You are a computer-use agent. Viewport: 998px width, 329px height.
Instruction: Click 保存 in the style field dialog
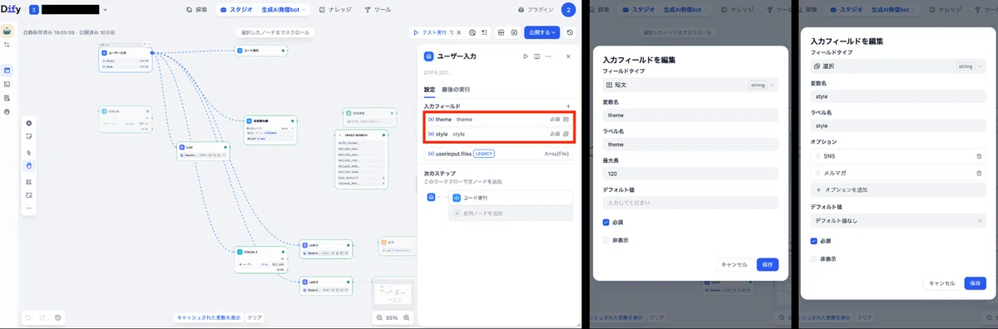(976, 283)
